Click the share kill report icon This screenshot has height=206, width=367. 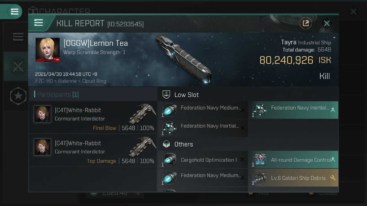point(306,23)
